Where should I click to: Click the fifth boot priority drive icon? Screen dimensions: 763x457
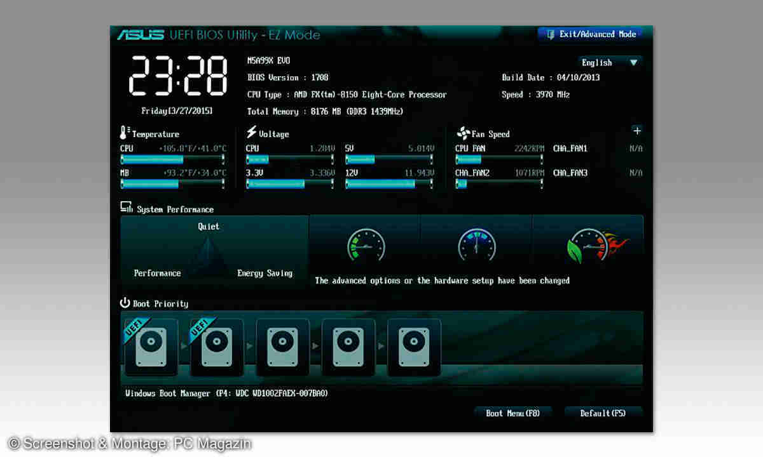pyautogui.click(x=415, y=347)
